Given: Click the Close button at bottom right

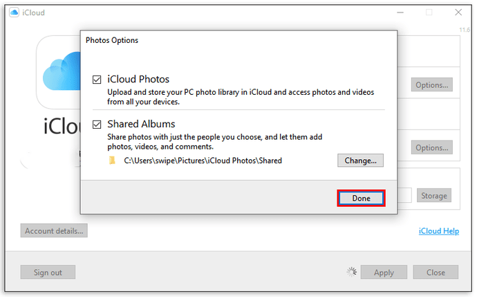Looking at the screenshot, I should coord(436,272).
